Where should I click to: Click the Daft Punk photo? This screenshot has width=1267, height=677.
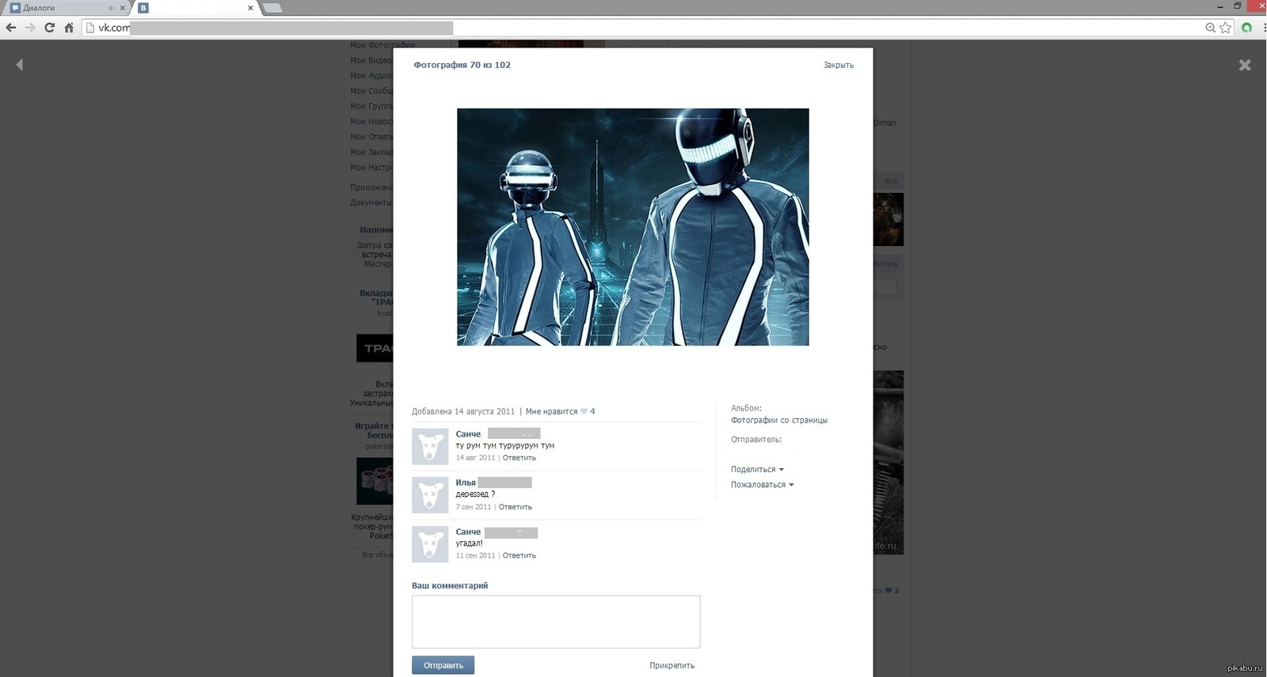coord(633,227)
